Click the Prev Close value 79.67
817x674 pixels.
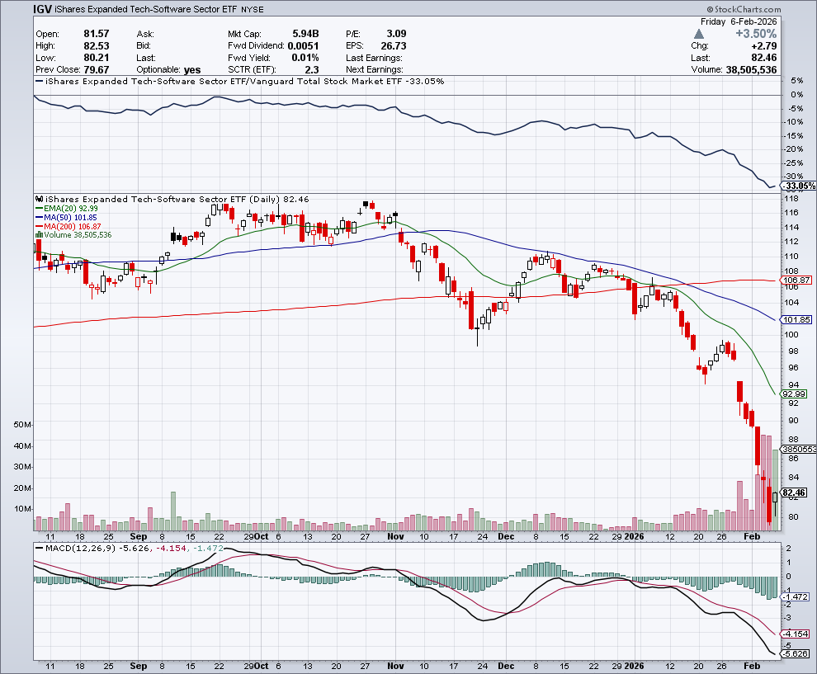[97, 70]
